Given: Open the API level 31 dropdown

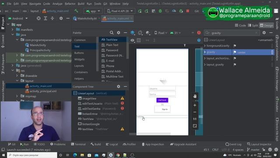Looking at the screenshot, I should (175, 33).
